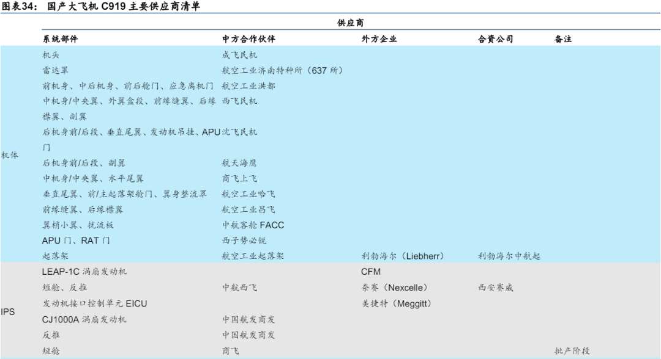Select the 外方企业 column header
Image resolution: width=661 pixels, height=359 pixels.
click(x=379, y=39)
